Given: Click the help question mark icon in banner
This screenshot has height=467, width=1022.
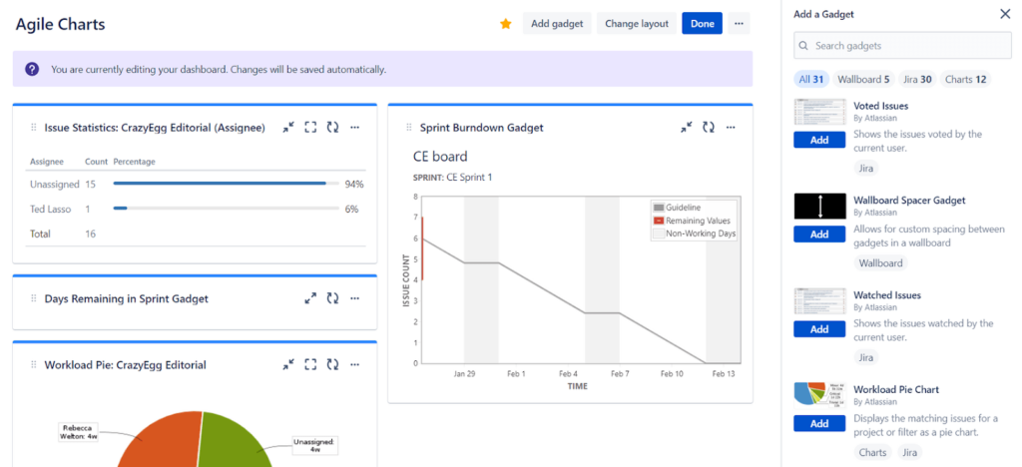Looking at the screenshot, I should tap(32, 69).
